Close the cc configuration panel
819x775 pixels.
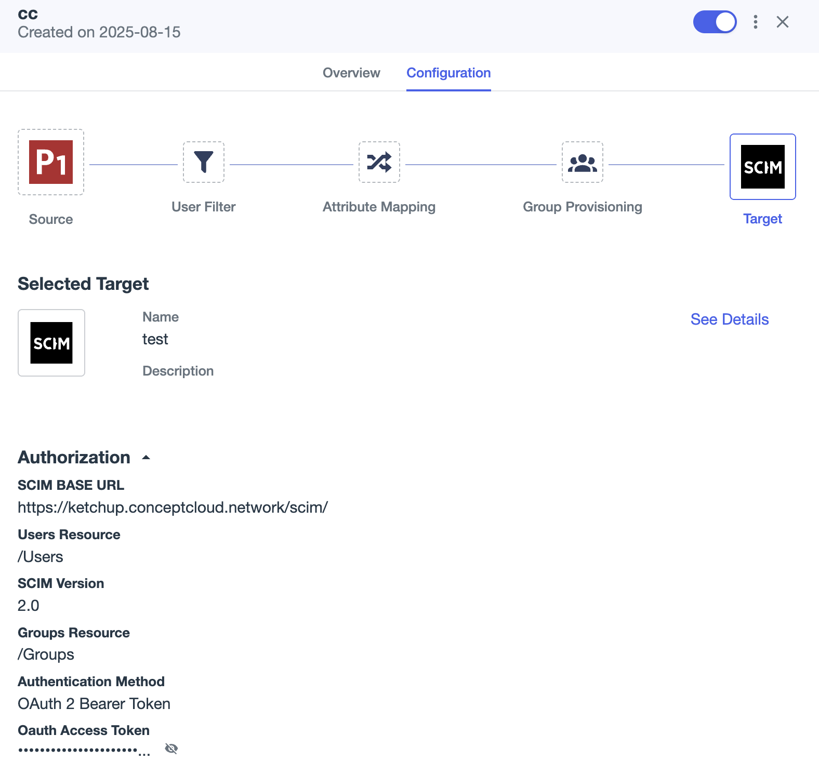(x=783, y=22)
